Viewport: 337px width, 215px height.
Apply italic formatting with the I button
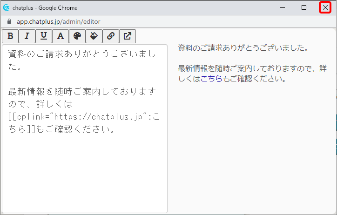point(27,36)
